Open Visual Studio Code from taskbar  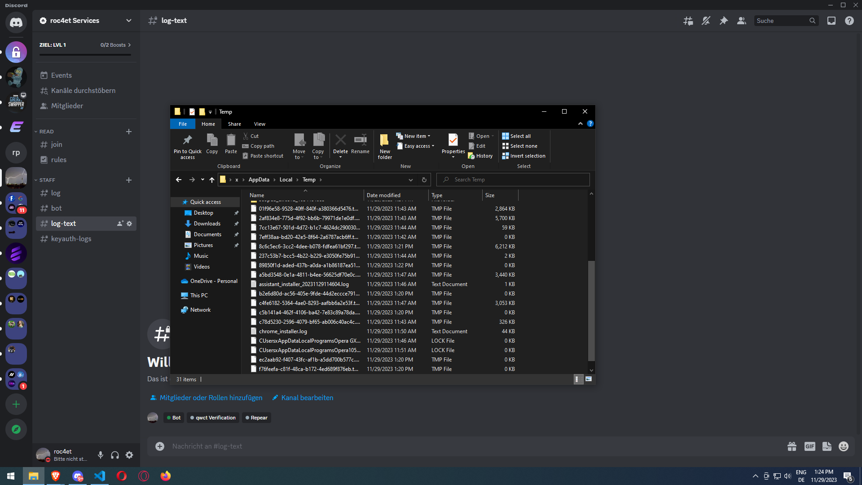[100, 476]
